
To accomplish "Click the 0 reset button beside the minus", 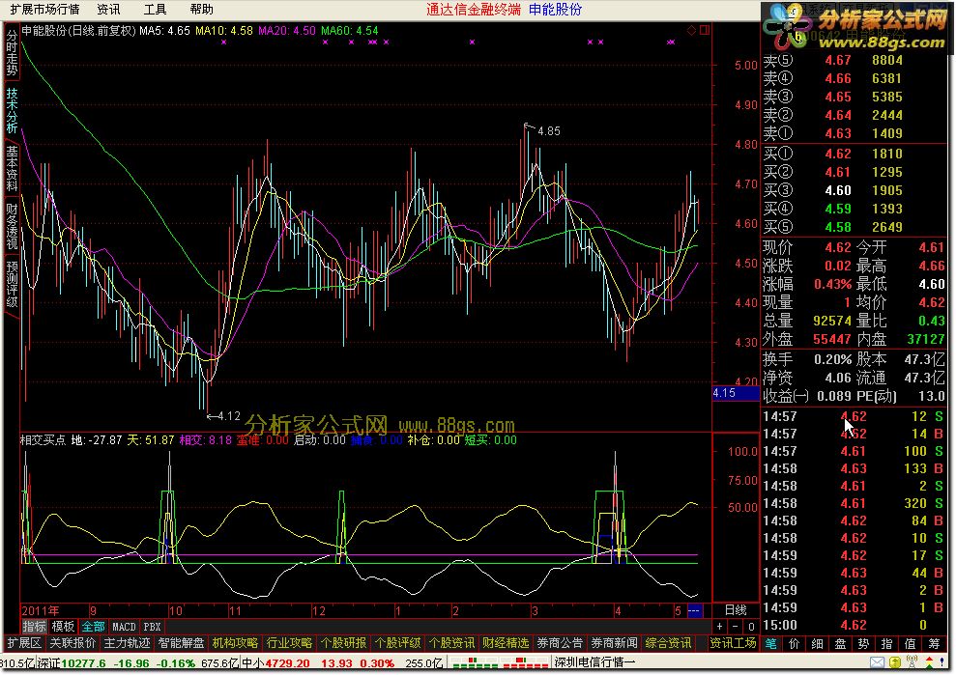I will (x=751, y=627).
